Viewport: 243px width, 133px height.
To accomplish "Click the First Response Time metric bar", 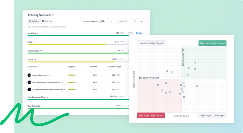I will (x=78, y=99).
